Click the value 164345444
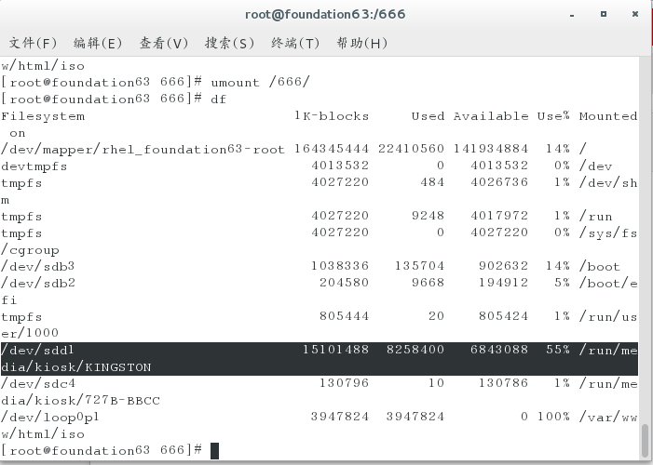The width and height of the screenshot is (653, 465). (x=332, y=149)
